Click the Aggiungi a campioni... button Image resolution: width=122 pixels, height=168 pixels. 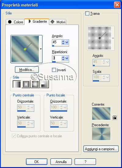pos(101,149)
